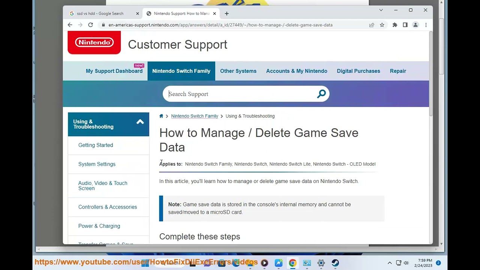The width and height of the screenshot is (480, 270).
Task: Click the 'Complete these steps' heading
Action: click(199, 237)
